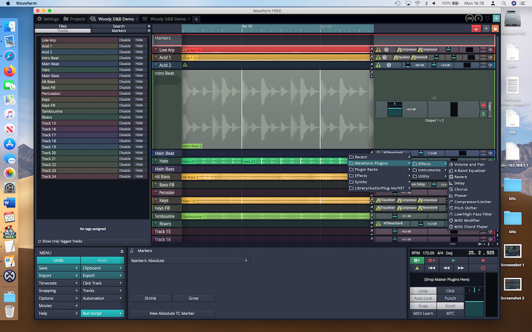
Task: Select Low/High-Pass Filter plugin
Action: (473, 214)
